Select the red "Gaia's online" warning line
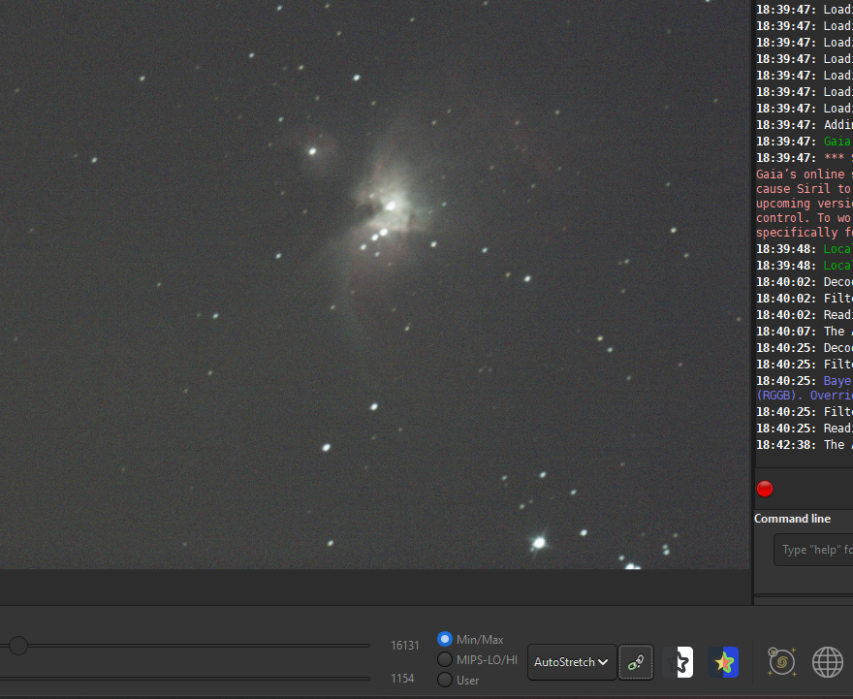Screen dimensions: 853x699 pyautogui.click(x=804, y=175)
